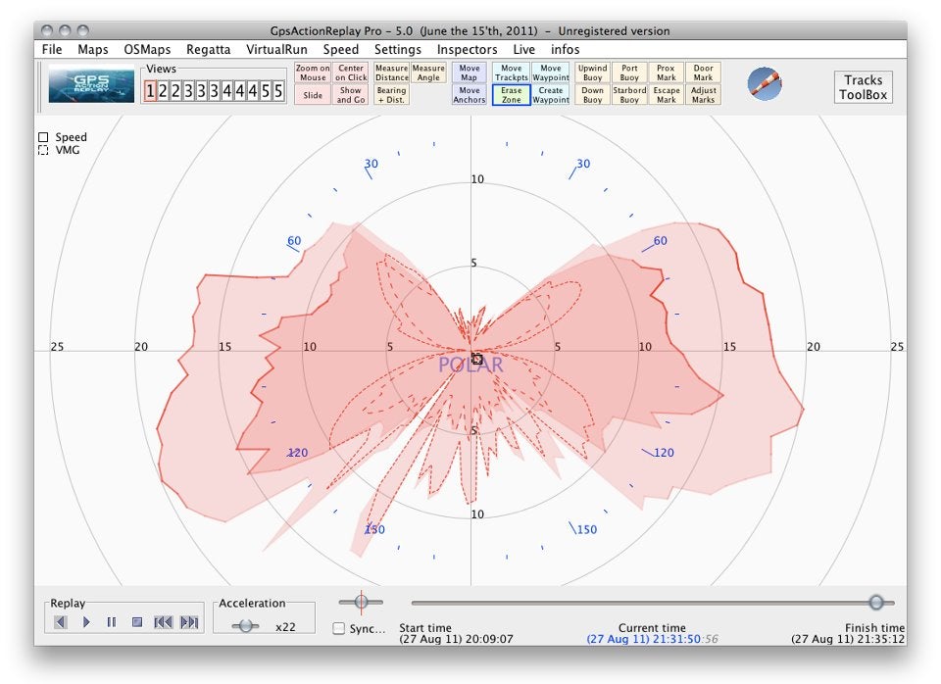Enable the Center on Click tool
The height and width of the screenshot is (684, 941).
(351, 73)
